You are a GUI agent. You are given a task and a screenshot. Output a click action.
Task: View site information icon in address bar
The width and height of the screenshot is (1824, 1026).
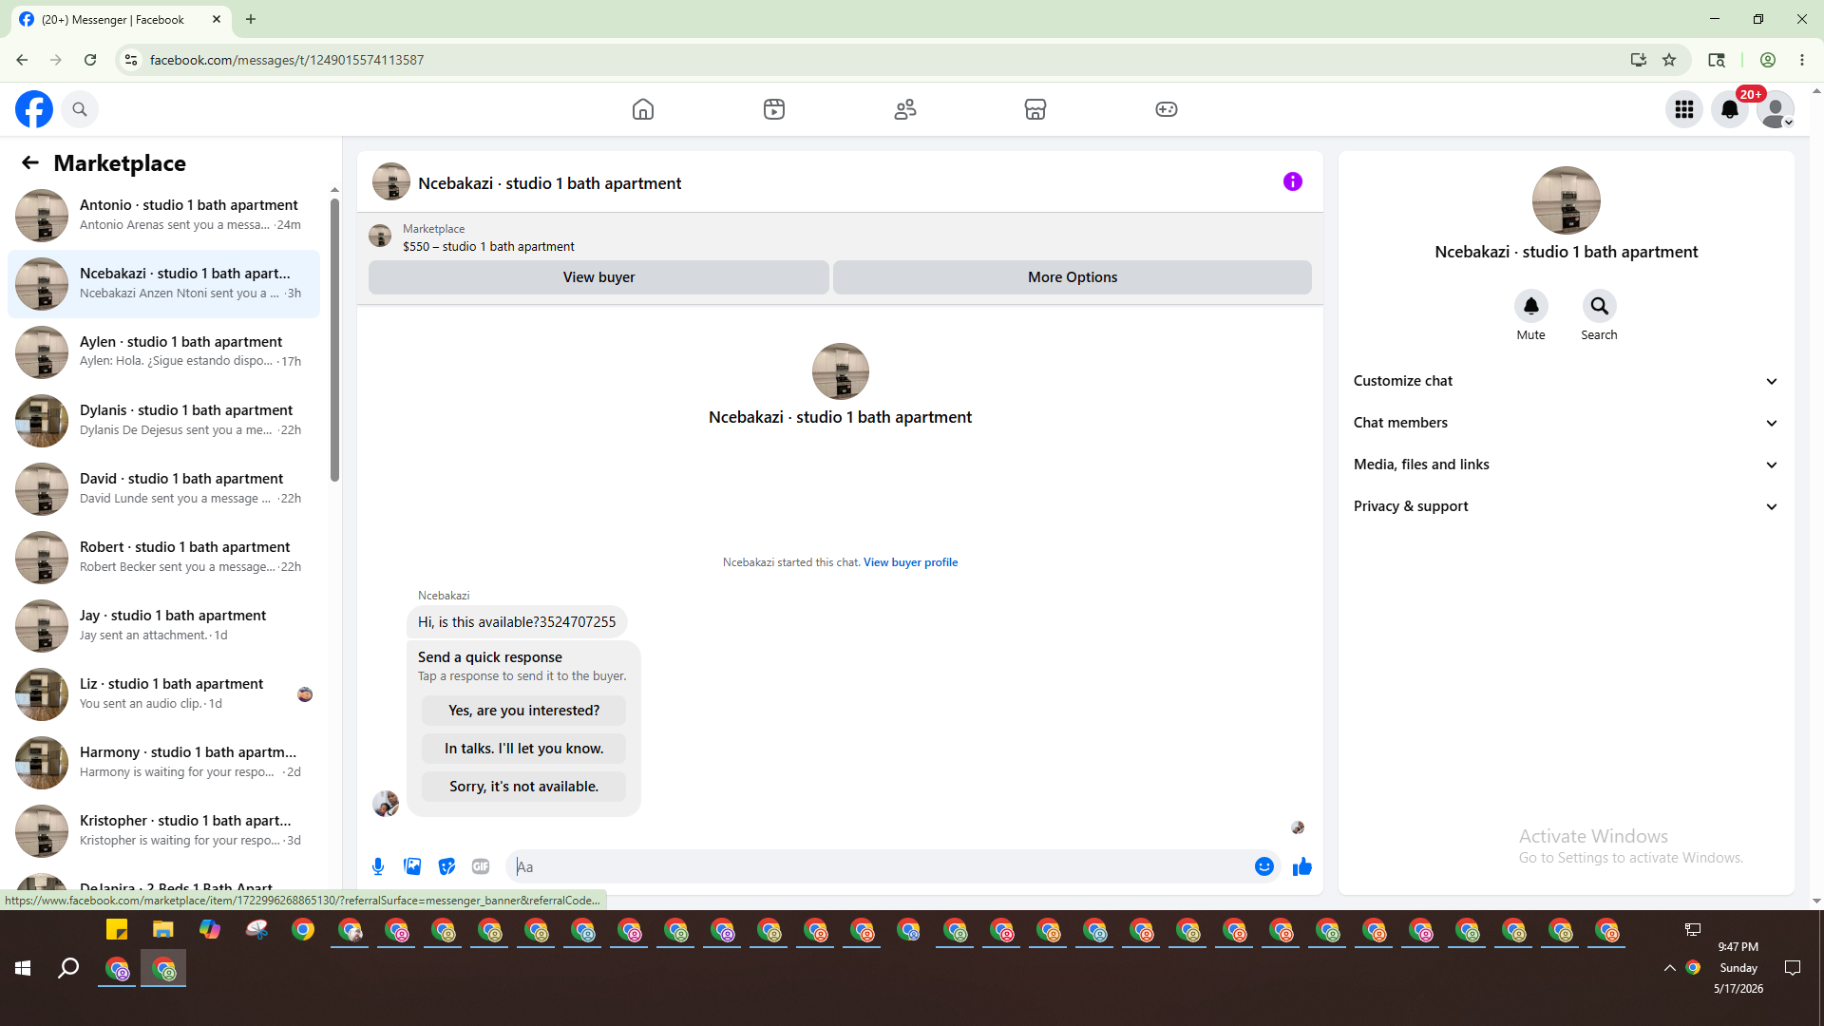click(131, 60)
